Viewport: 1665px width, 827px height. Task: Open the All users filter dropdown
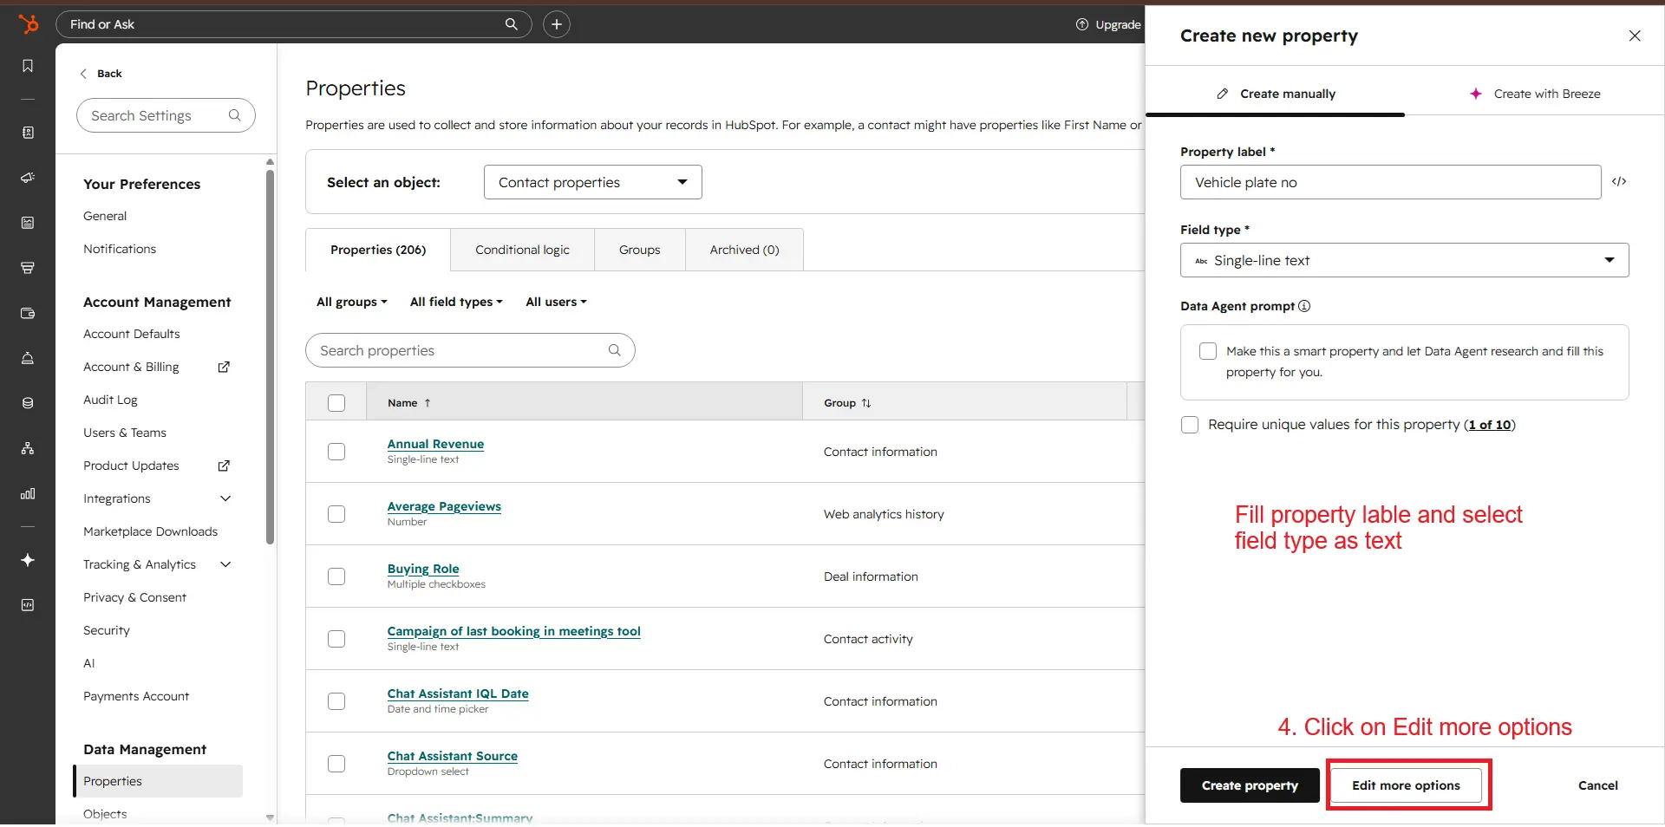point(557,302)
